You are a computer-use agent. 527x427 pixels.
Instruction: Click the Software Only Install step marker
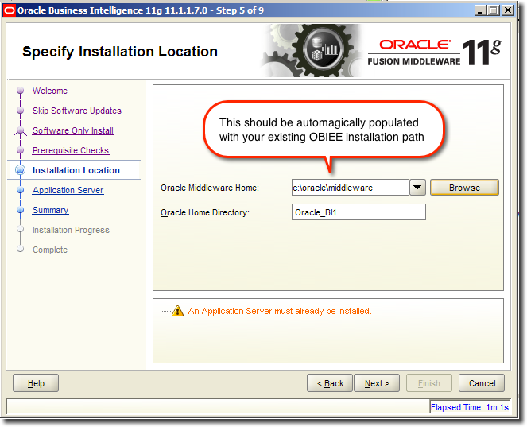(x=21, y=131)
